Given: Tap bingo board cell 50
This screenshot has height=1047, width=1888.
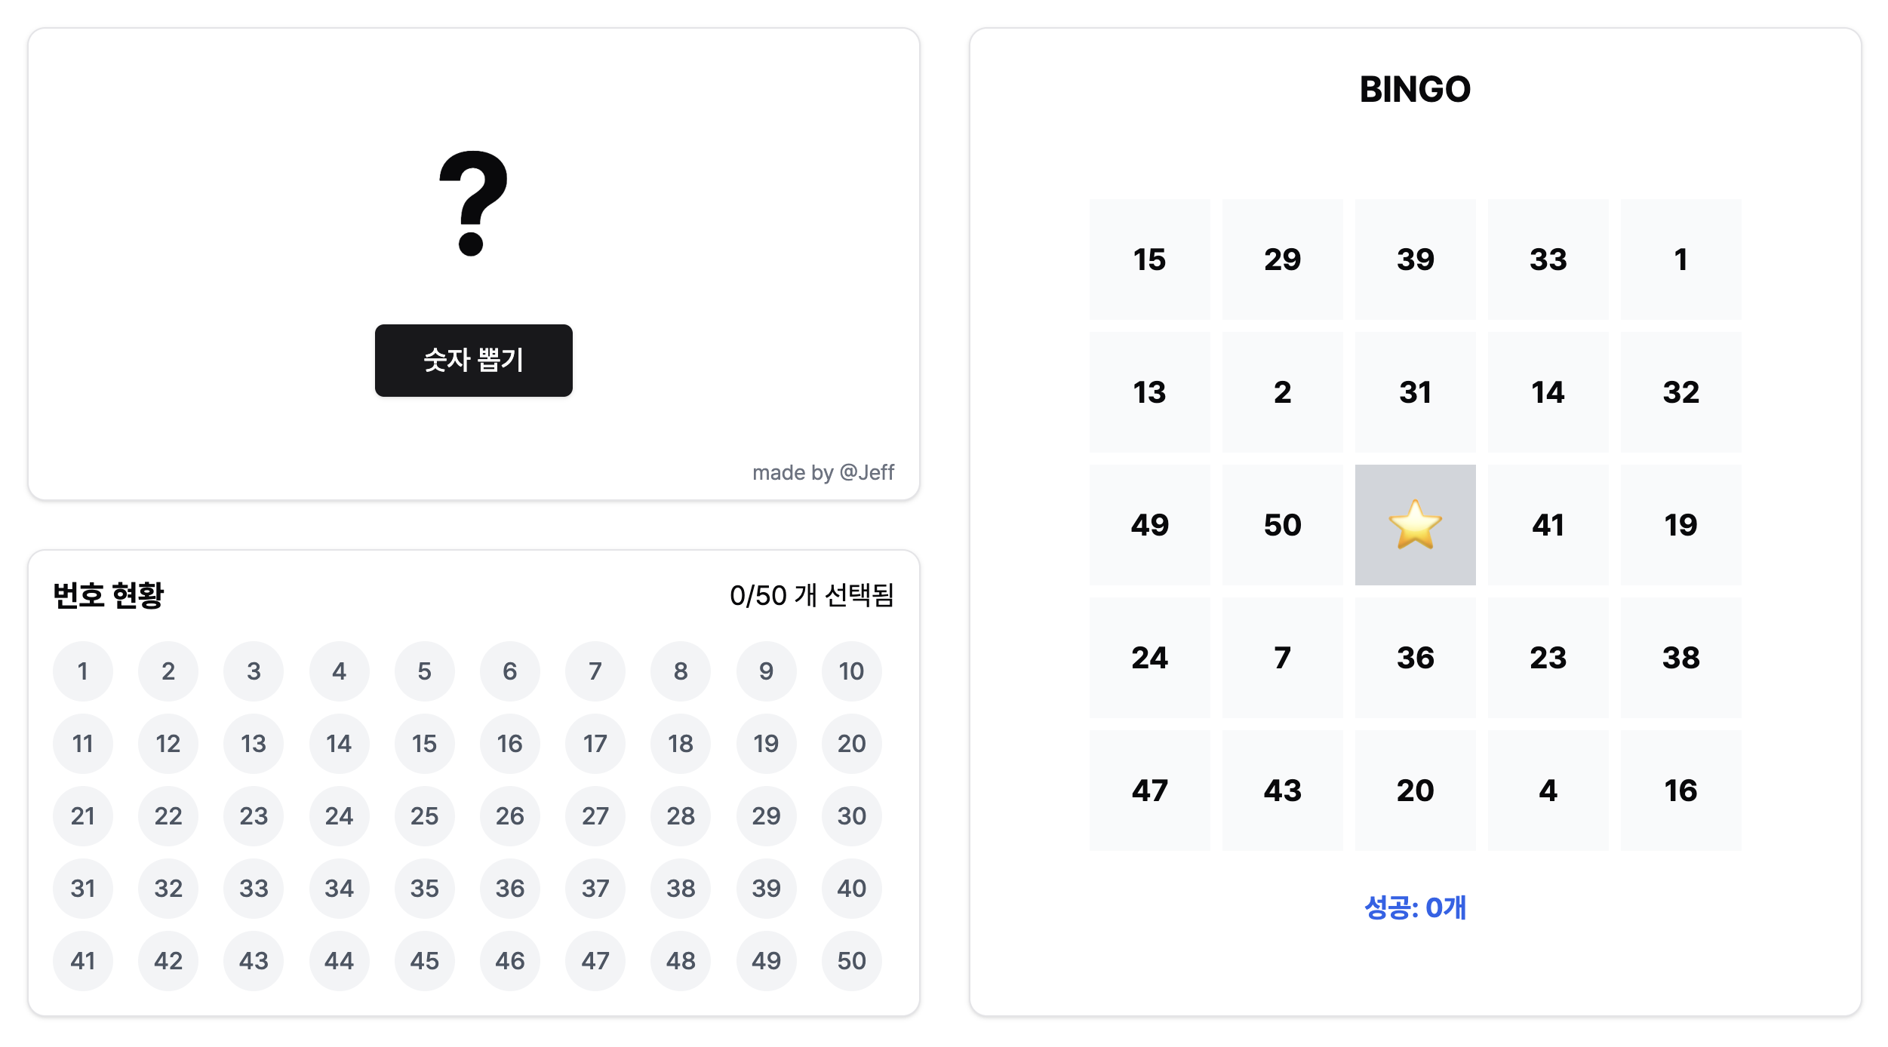Looking at the screenshot, I should coord(1282,525).
